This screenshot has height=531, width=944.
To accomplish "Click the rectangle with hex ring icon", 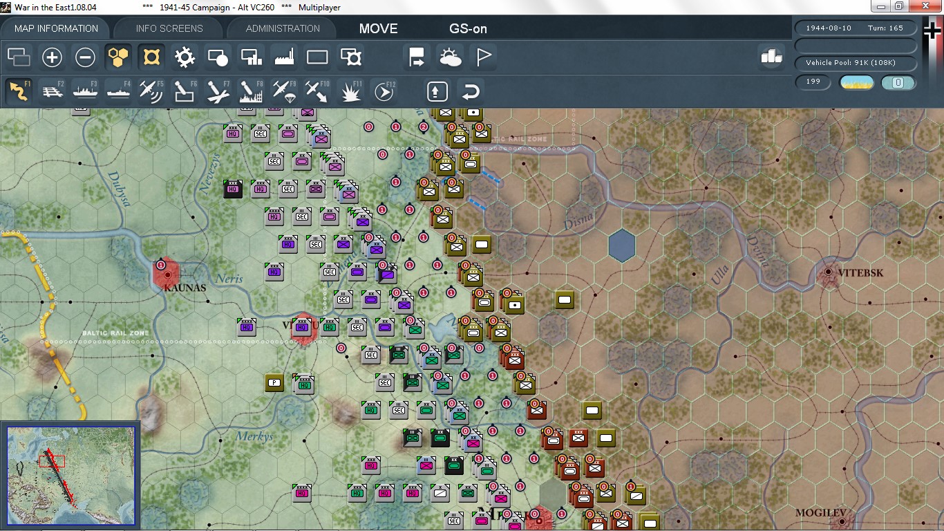I will [x=351, y=57].
